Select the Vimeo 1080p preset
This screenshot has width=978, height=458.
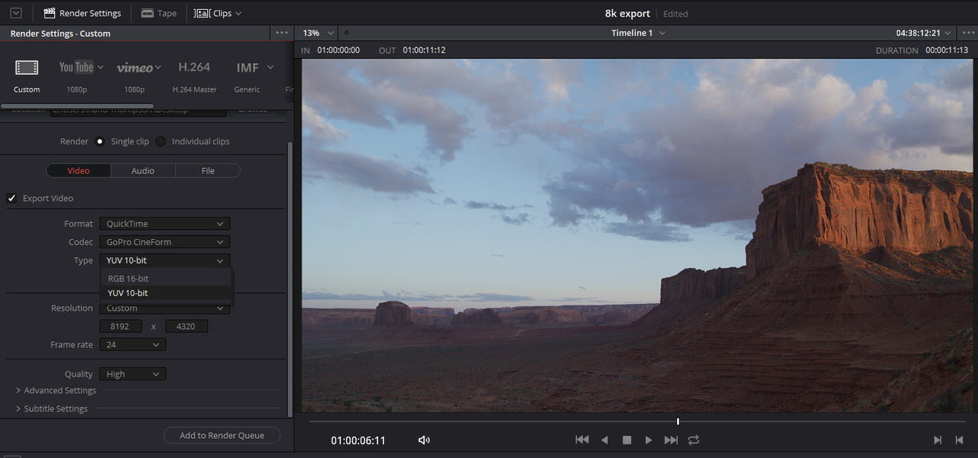point(134,76)
